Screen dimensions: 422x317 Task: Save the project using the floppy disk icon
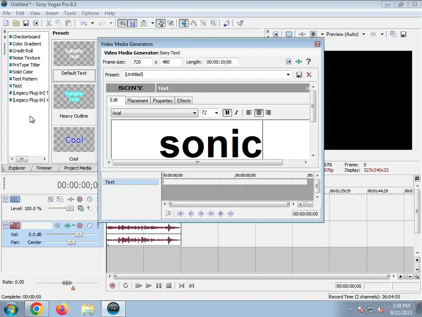tap(26, 23)
